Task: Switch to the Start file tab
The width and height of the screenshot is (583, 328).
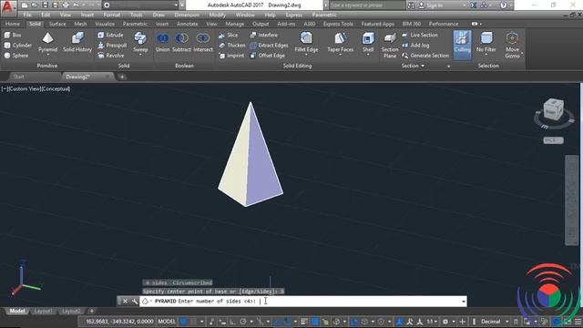Action: coord(18,77)
